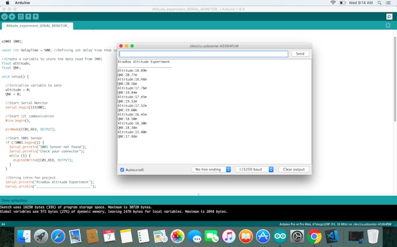Open App Store icon in dock

click(263, 236)
